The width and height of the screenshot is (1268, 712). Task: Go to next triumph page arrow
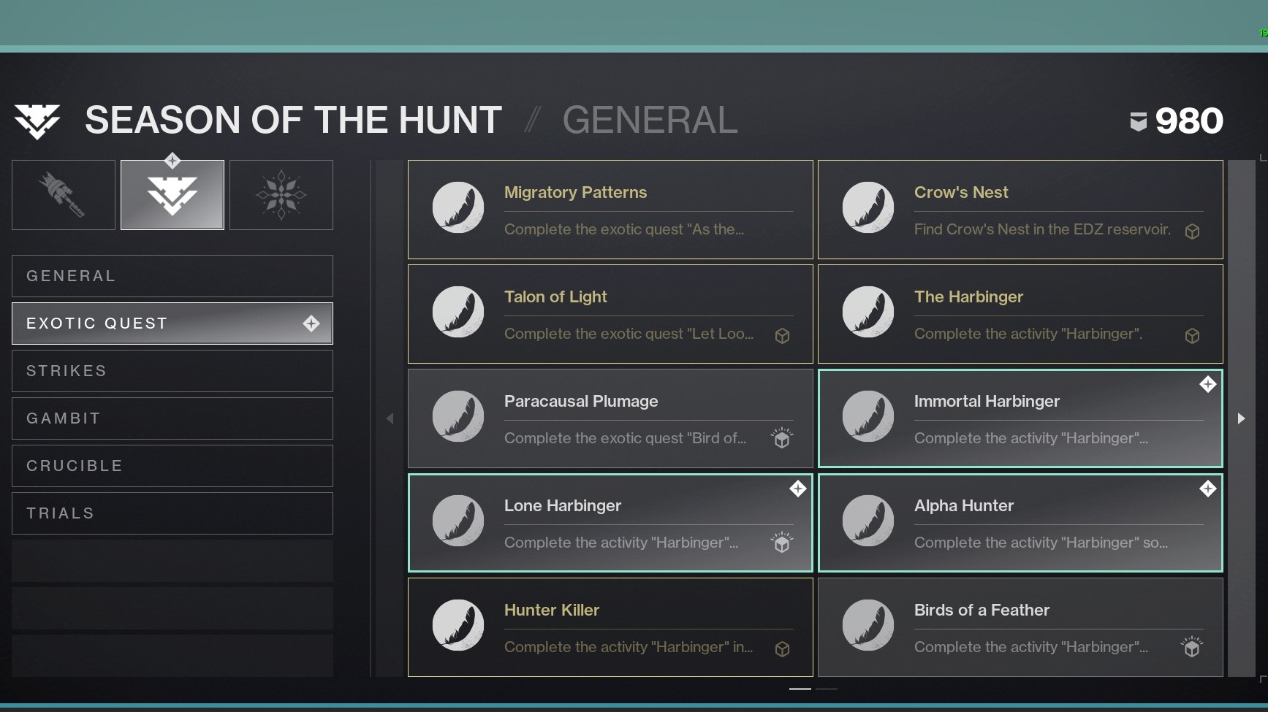1241,418
